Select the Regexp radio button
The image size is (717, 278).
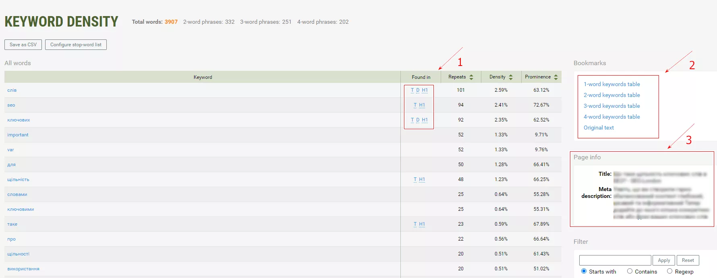[669, 271]
